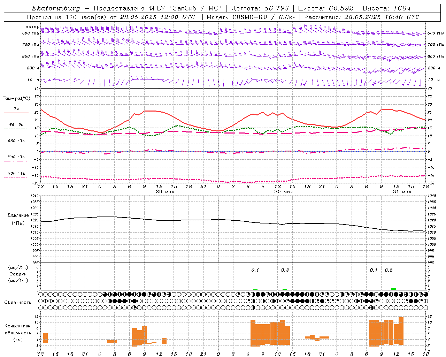
Task: Click the 'Давление' pressure panel label
Action: (18, 215)
